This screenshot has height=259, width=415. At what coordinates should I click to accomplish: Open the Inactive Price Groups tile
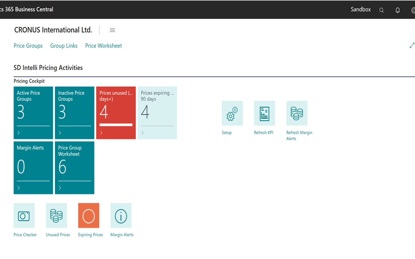(74, 113)
